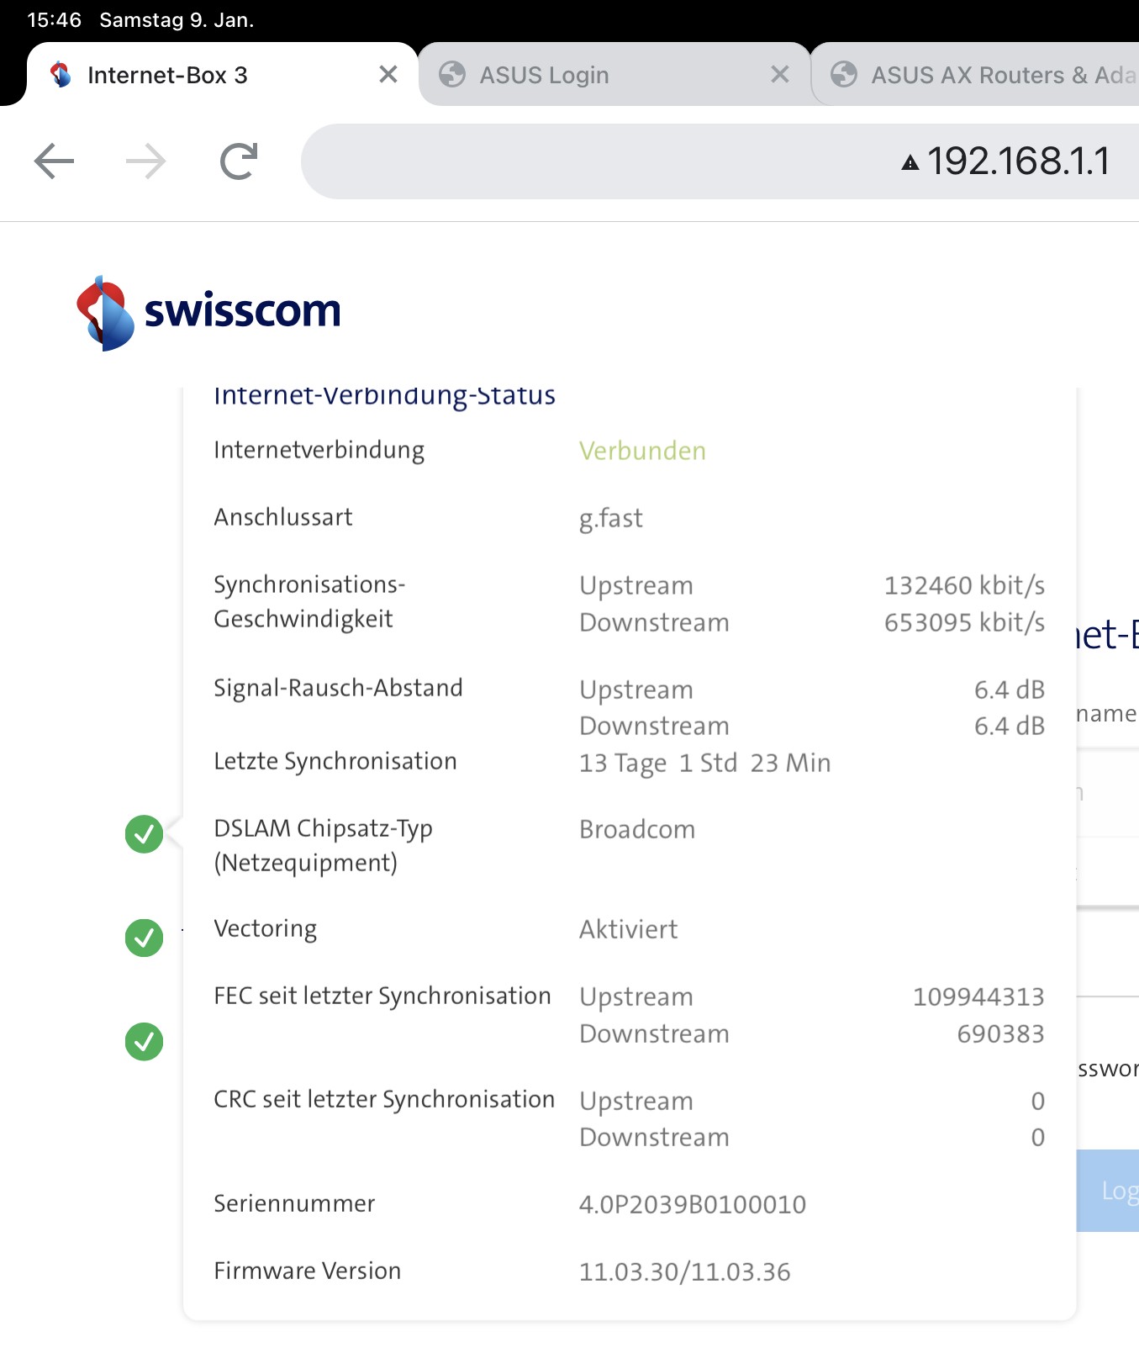The height and width of the screenshot is (1369, 1139).
Task: Click the not-secure warning triangle
Action: click(910, 162)
